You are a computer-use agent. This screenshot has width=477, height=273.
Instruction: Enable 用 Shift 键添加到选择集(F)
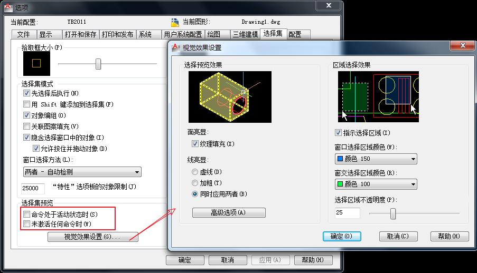pos(26,104)
